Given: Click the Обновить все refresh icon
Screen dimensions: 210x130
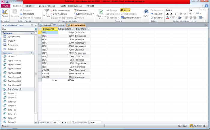Looking at the screenshot, I should point(101,12).
